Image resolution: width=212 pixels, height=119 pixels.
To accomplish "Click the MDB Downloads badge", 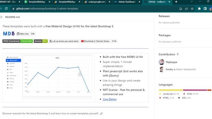I will pyautogui.click(x=18, y=41).
